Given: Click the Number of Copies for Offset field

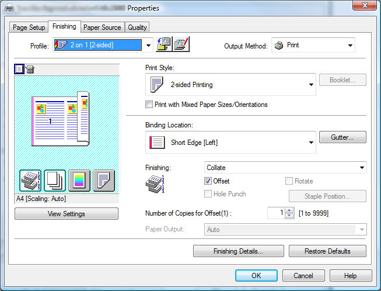Looking at the screenshot, I should [276, 213].
